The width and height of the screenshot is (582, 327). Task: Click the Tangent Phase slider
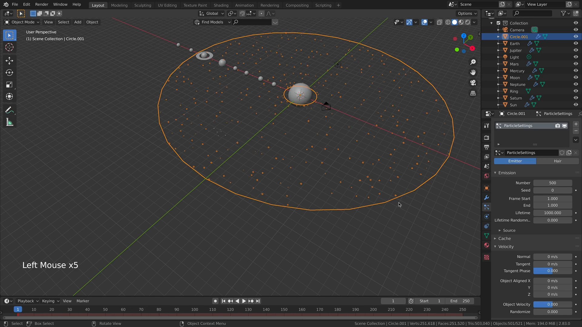click(552, 271)
